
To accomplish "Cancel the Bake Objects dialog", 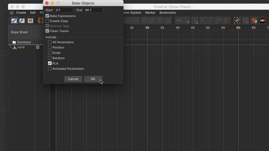I will [73, 79].
